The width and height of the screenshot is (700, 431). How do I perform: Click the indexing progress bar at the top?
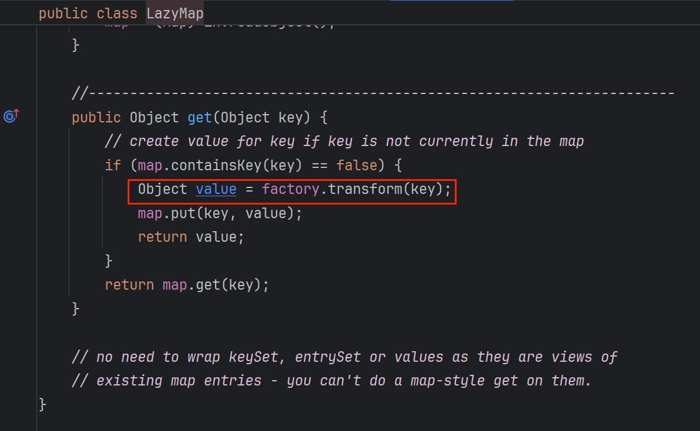click(451, 2)
